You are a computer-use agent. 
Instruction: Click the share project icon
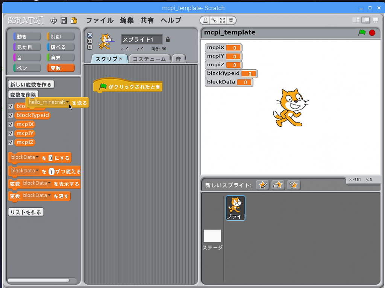[74, 20]
